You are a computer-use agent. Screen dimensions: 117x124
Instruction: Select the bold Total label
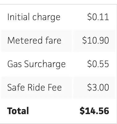(18, 111)
